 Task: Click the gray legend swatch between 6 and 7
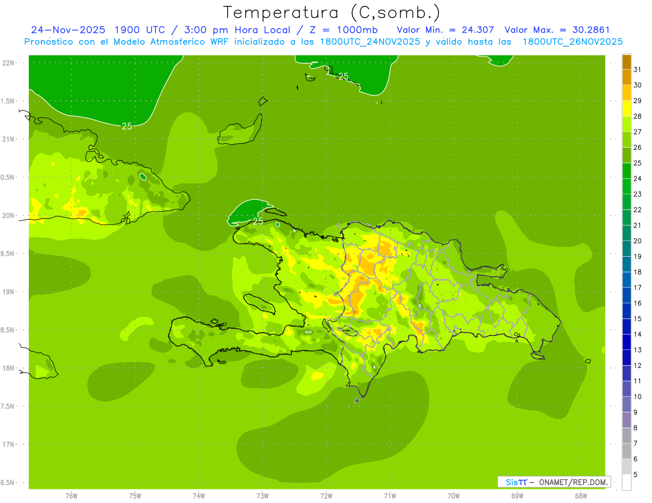pos(626,451)
